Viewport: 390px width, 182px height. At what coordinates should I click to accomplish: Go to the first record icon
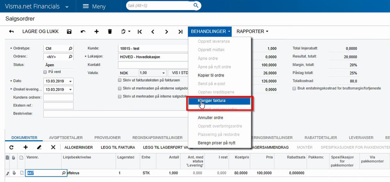(x=139, y=32)
